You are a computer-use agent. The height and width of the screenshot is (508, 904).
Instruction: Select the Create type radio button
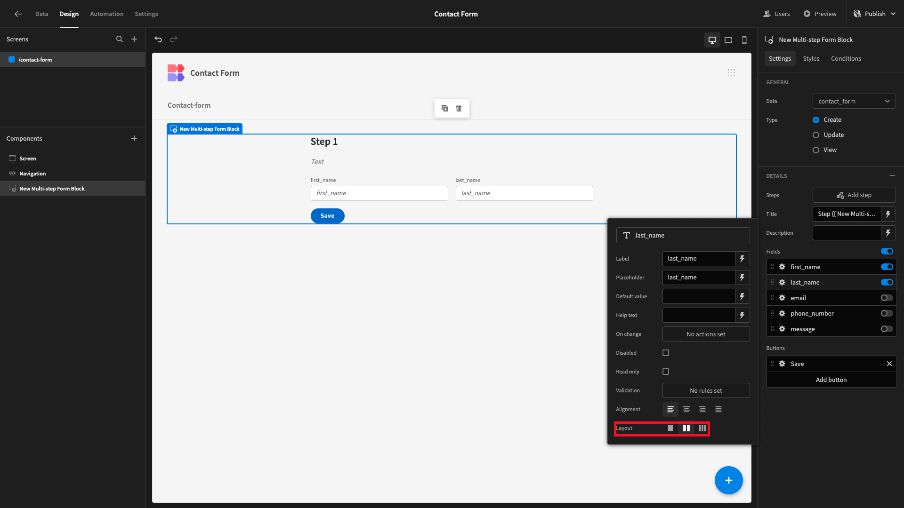816,120
